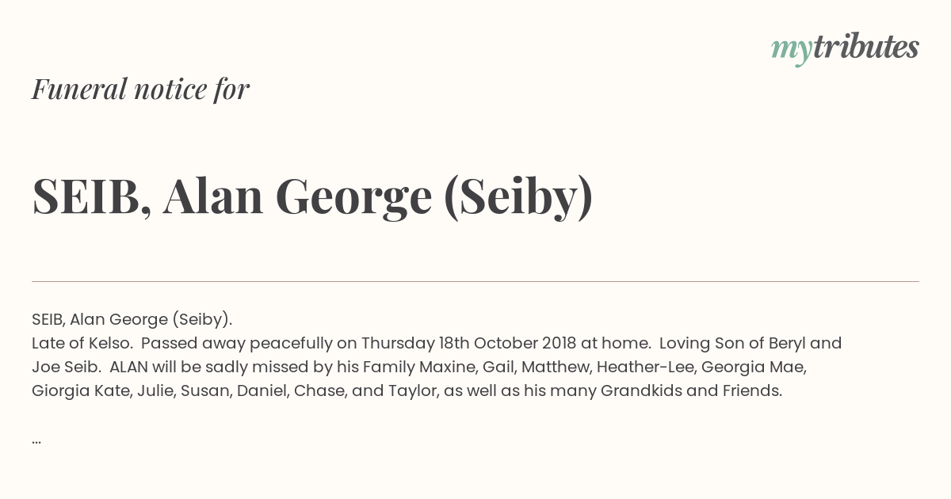Image resolution: width=951 pixels, height=499 pixels.
Task: Click the name "Chase" in paragraph
Action: click(x=319, y=391)
